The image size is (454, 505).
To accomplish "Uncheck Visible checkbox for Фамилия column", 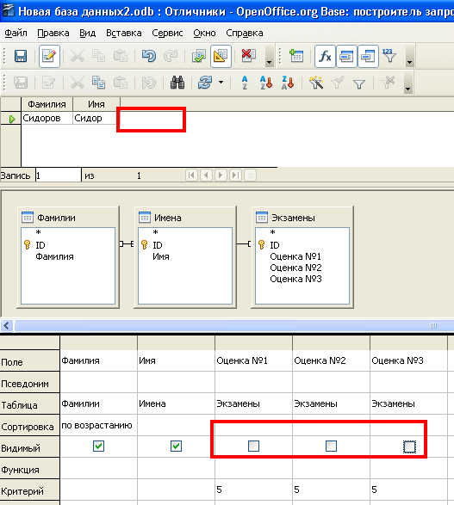I will coord(98,446).
